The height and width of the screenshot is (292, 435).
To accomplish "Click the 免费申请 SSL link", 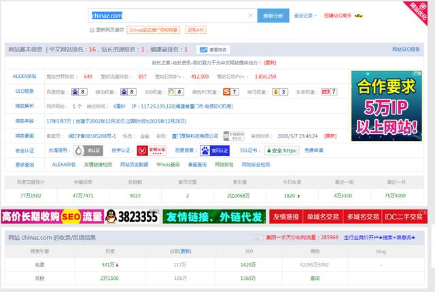I will pos(313,150).
